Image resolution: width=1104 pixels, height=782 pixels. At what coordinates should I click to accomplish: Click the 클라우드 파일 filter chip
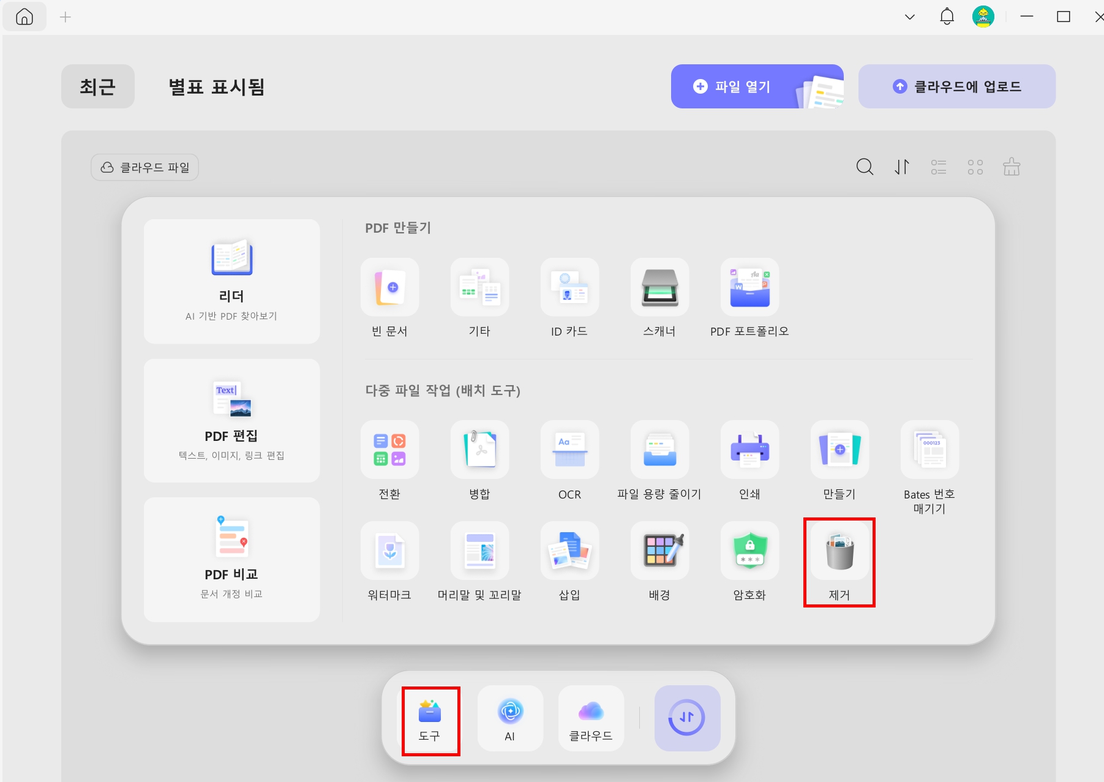[145, 167]
